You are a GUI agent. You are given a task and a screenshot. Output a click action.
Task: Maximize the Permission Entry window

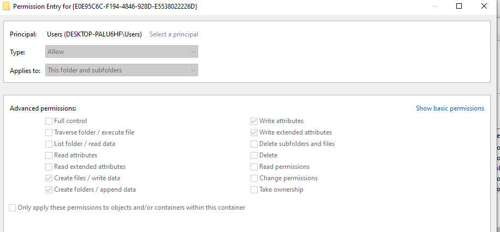coord(459,6)
